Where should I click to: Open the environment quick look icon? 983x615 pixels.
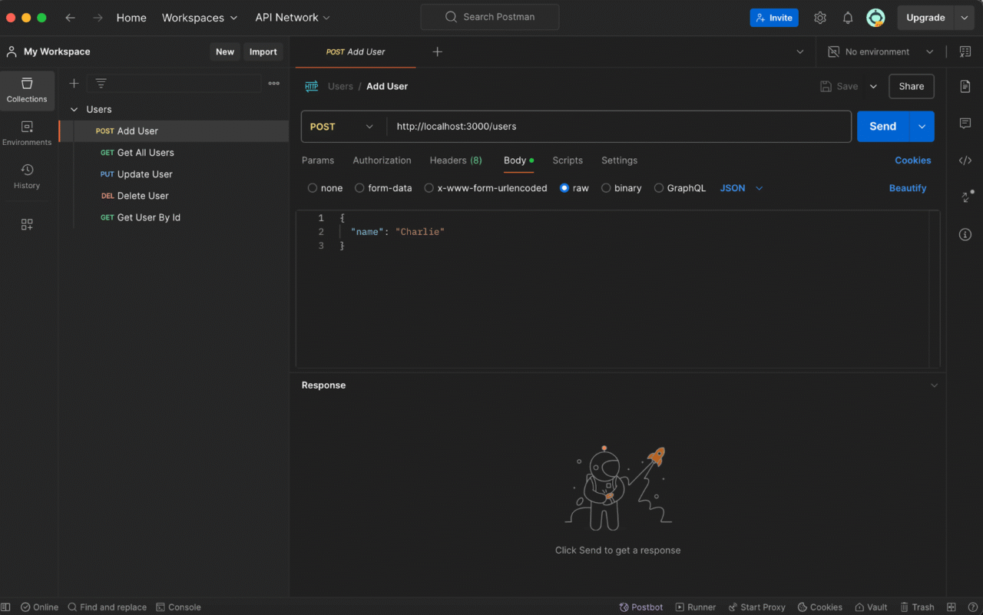pos(965,51)
